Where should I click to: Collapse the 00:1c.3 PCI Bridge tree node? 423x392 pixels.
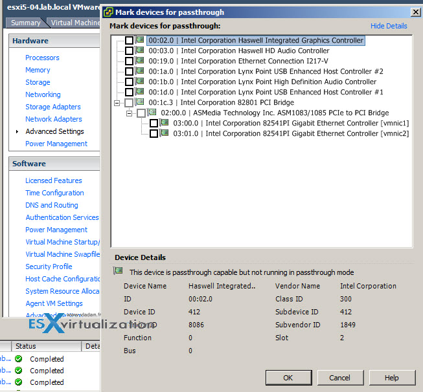117,103
